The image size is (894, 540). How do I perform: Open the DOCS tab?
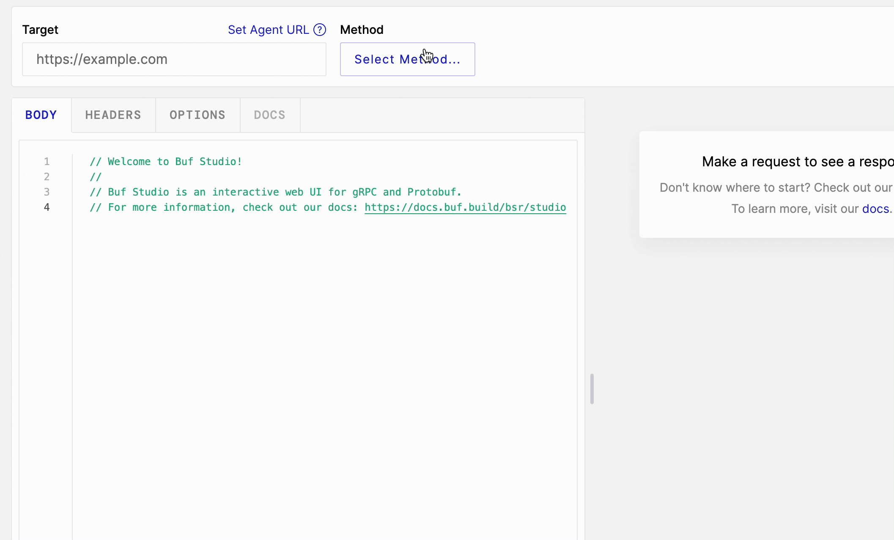(x=269, y=115)
